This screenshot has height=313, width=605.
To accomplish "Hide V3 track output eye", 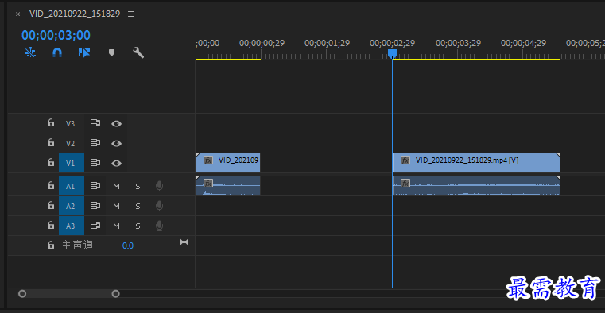I will click(117, 124).
